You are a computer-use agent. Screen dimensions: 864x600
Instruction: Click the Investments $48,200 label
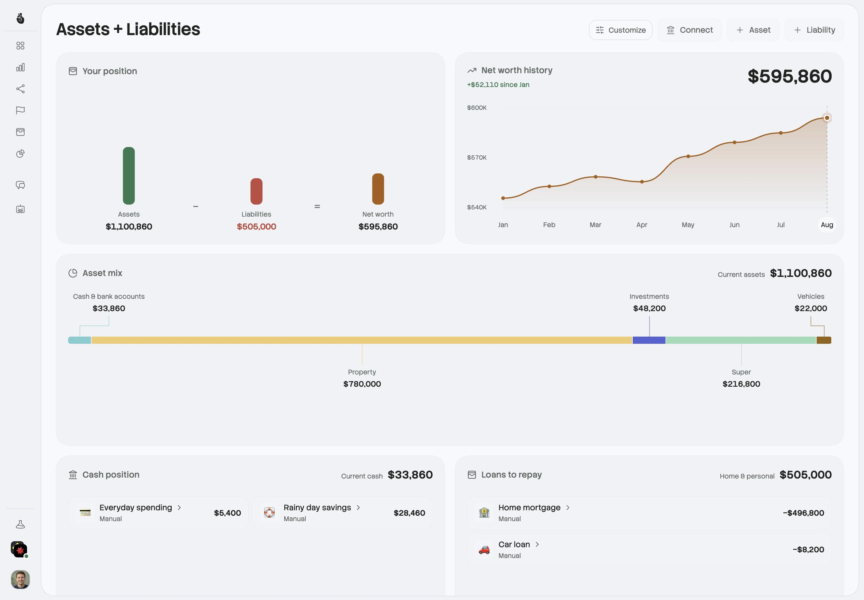(x=649, y=303)
